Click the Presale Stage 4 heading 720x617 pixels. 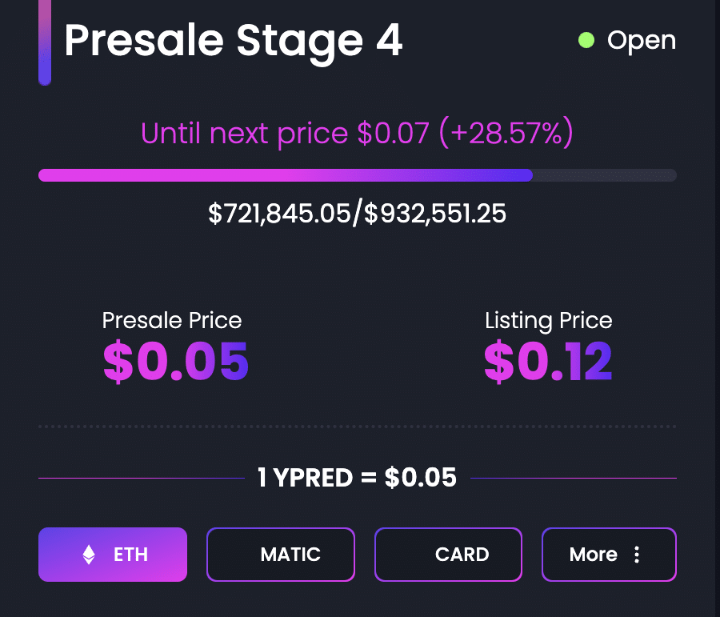point(234,42)
